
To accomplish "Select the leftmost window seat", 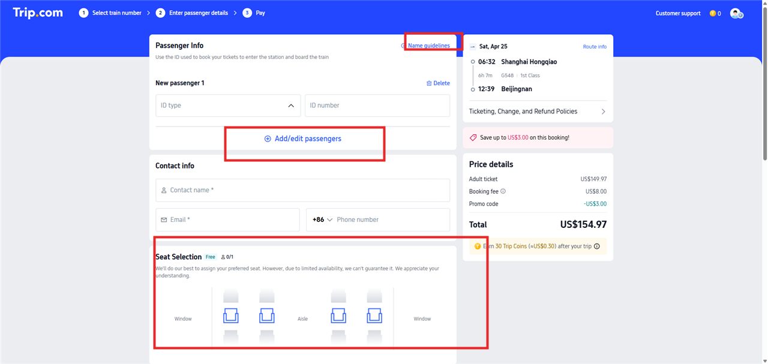I will click(231, 315).
